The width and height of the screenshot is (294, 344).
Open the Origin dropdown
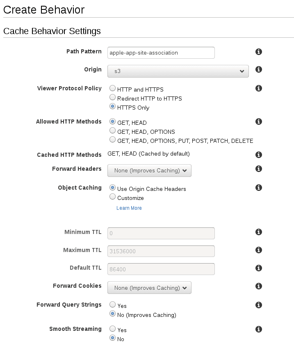pyautogui.click(x=178, y=71)
